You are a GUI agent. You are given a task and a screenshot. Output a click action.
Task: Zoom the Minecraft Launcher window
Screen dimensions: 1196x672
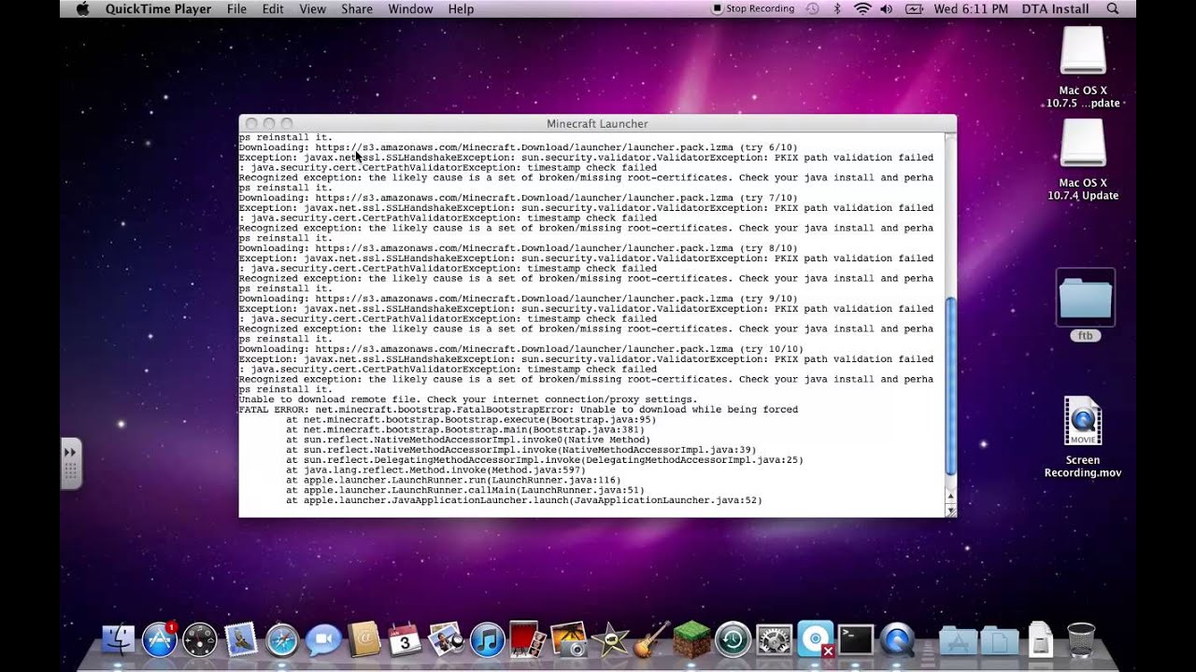287,123
